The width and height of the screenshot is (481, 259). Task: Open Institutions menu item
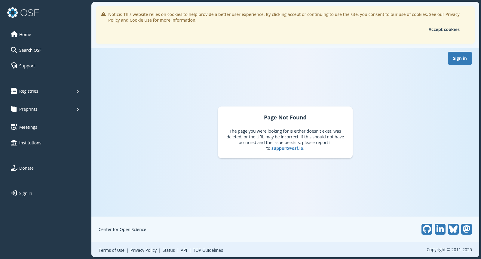click(x=30, y=143)
